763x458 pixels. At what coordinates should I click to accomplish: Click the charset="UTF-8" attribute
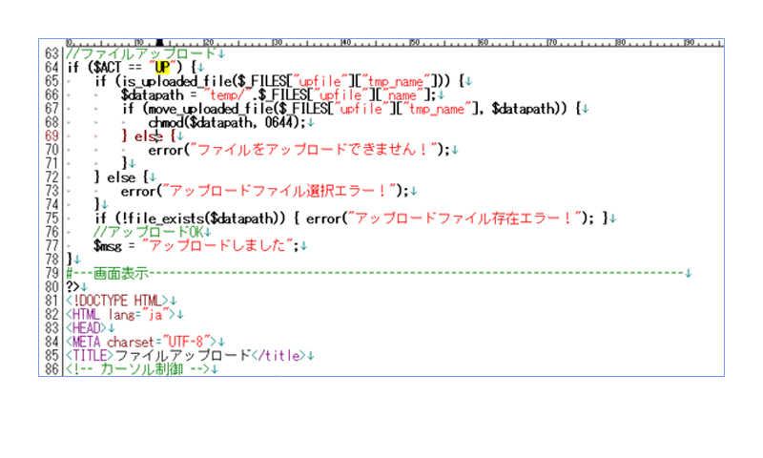pyautogui.click(x=158, y=343)
